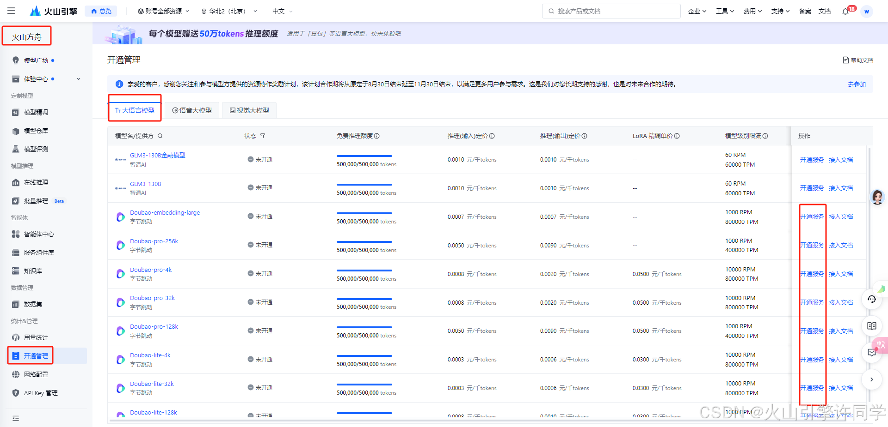Click 0.0050 input price for Doubao-pro-256k

[456, 246]
